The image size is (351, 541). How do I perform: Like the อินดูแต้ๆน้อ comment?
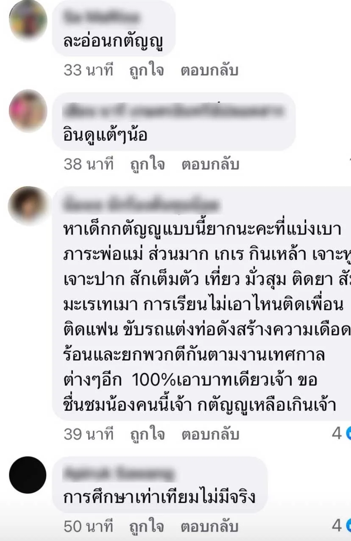pos(147,164)
